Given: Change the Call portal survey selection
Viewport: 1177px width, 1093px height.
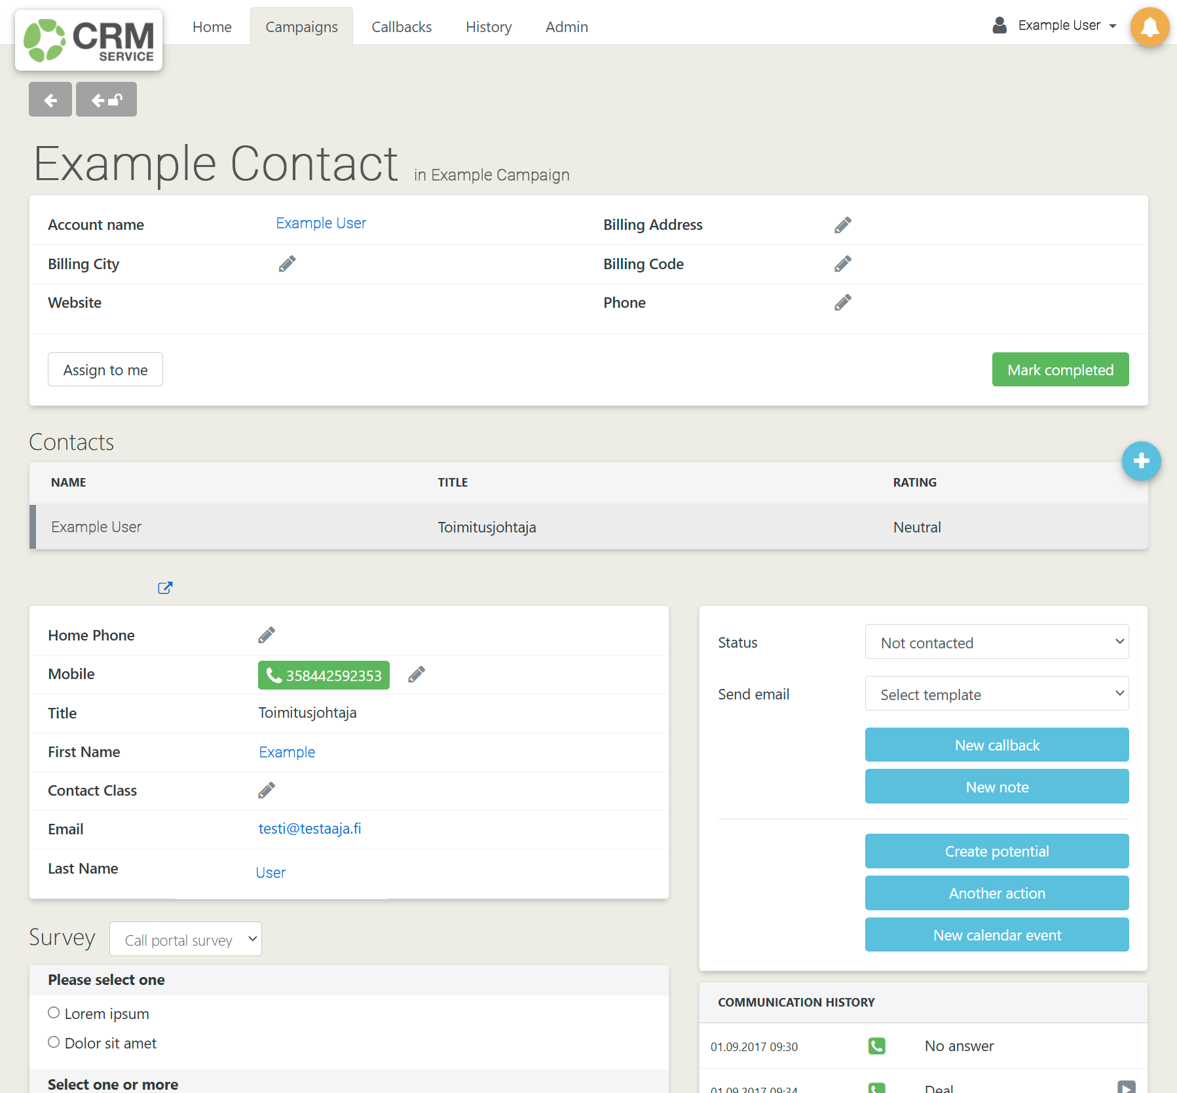Looking at the screenshot, I should (185, 938).
